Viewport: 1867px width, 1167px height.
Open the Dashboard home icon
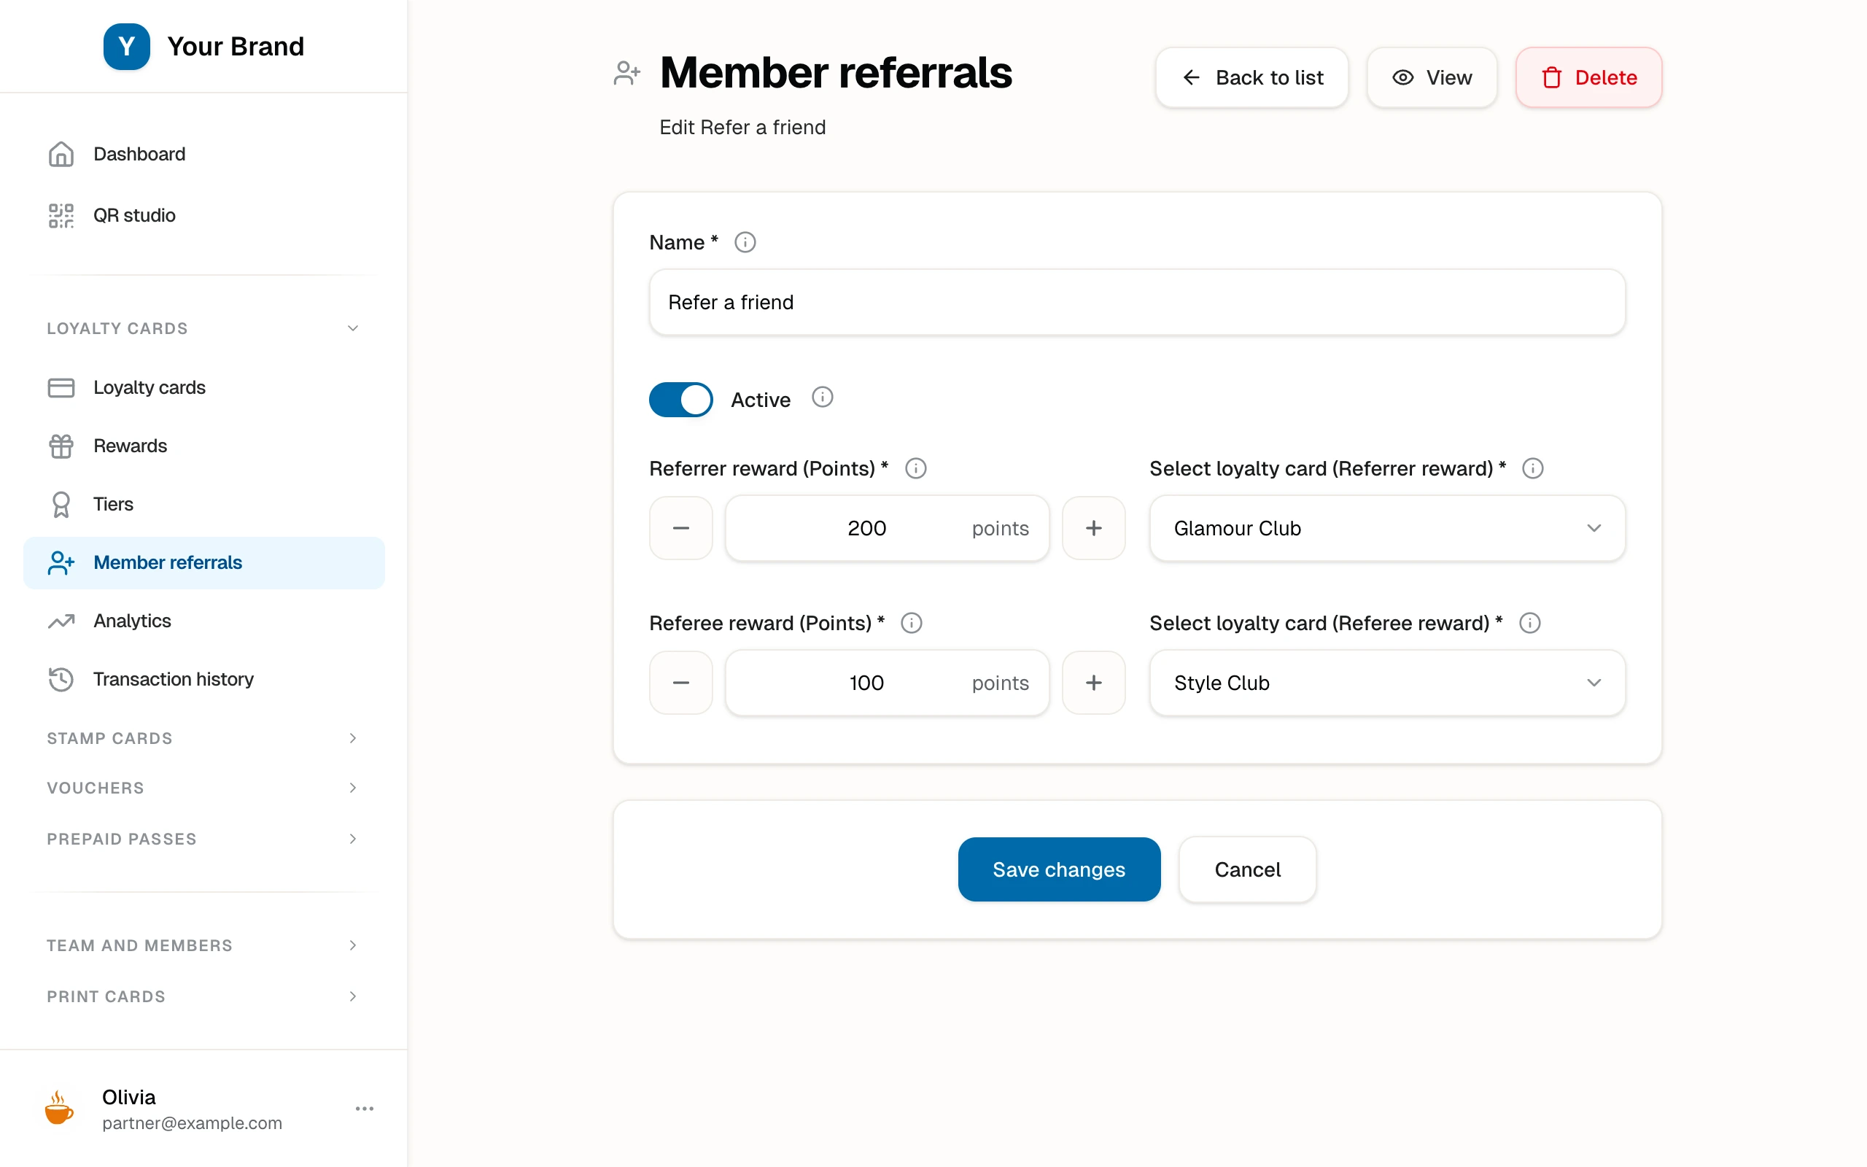[61, 155]
